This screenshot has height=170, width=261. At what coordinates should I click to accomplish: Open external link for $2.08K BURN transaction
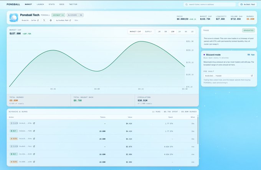click(x=34, y=162)
